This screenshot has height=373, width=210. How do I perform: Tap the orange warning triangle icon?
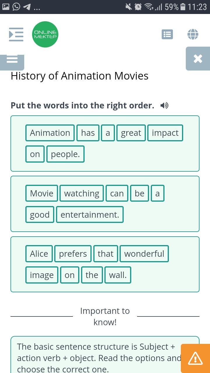[x=195, y=358]
